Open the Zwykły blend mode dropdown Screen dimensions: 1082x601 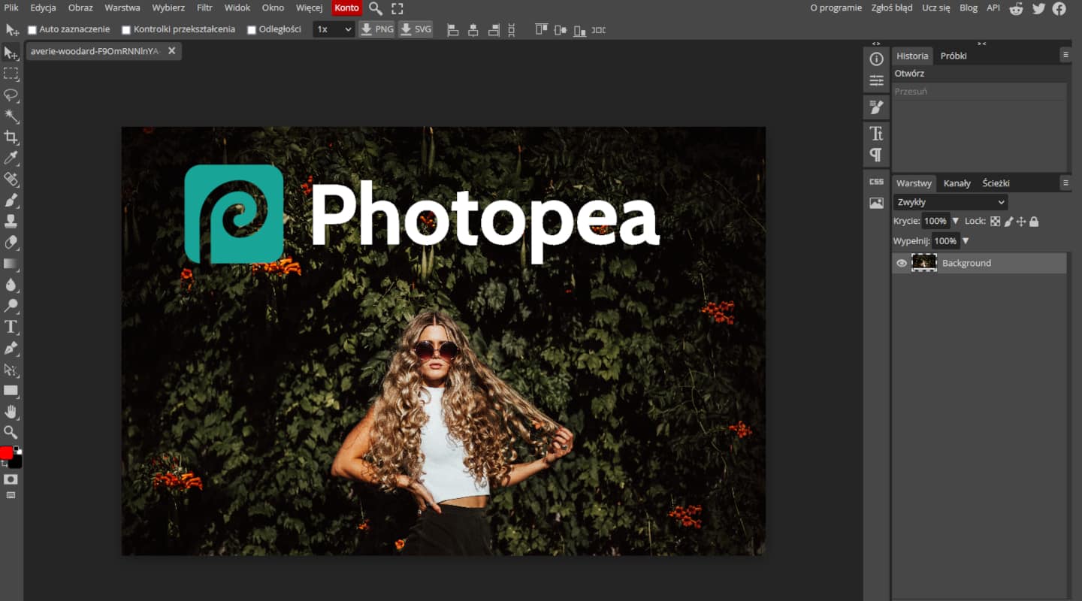pyautogui.click(x=950, y=202)
